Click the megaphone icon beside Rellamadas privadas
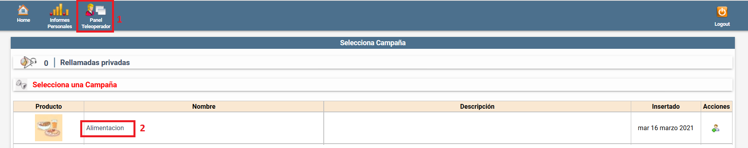This screenshot has width=748, height=148. click(28, 62)
